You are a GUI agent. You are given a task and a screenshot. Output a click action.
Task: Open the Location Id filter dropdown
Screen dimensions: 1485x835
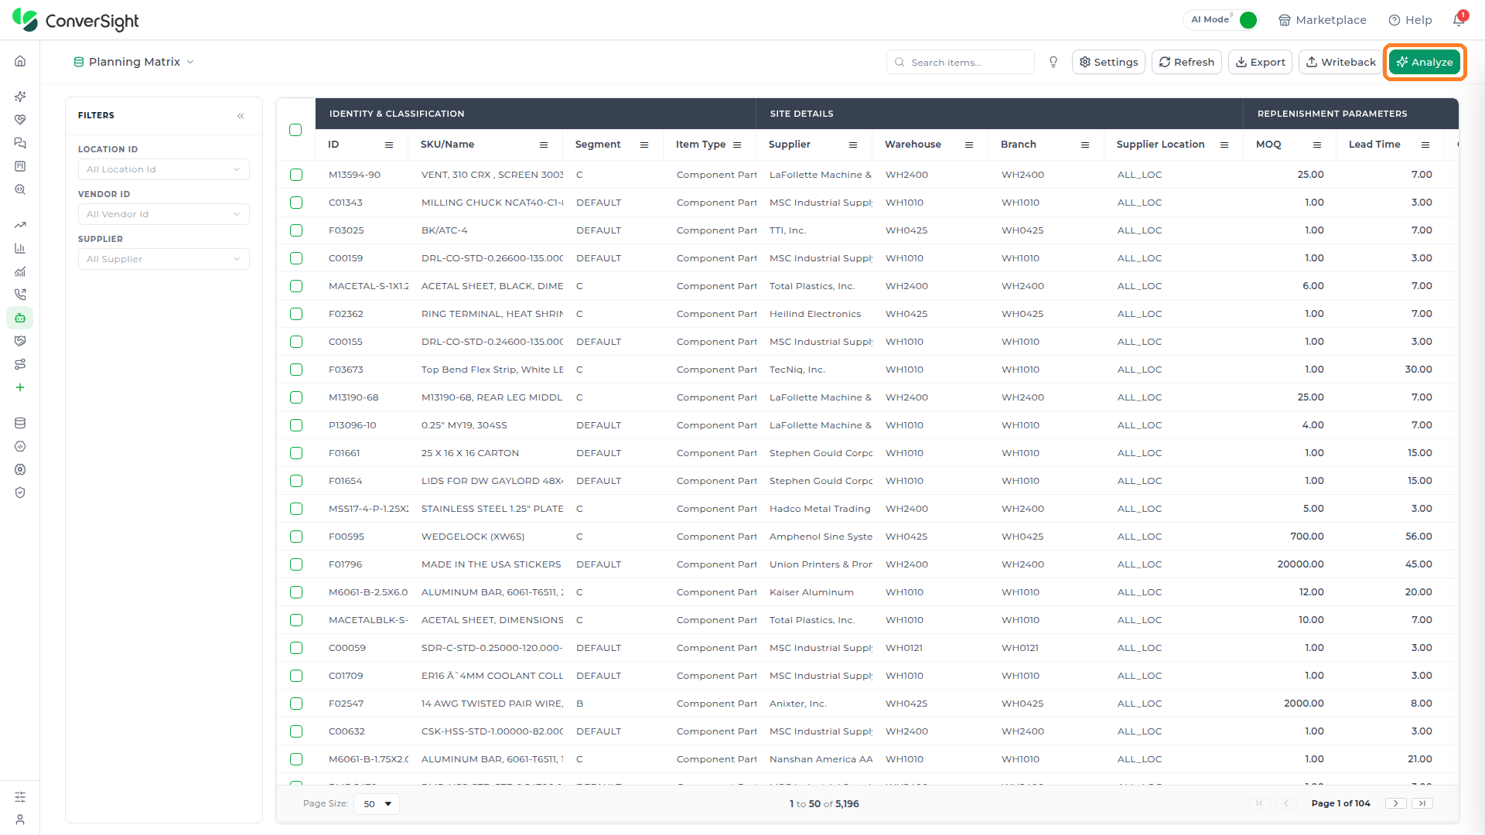point(164,169)
